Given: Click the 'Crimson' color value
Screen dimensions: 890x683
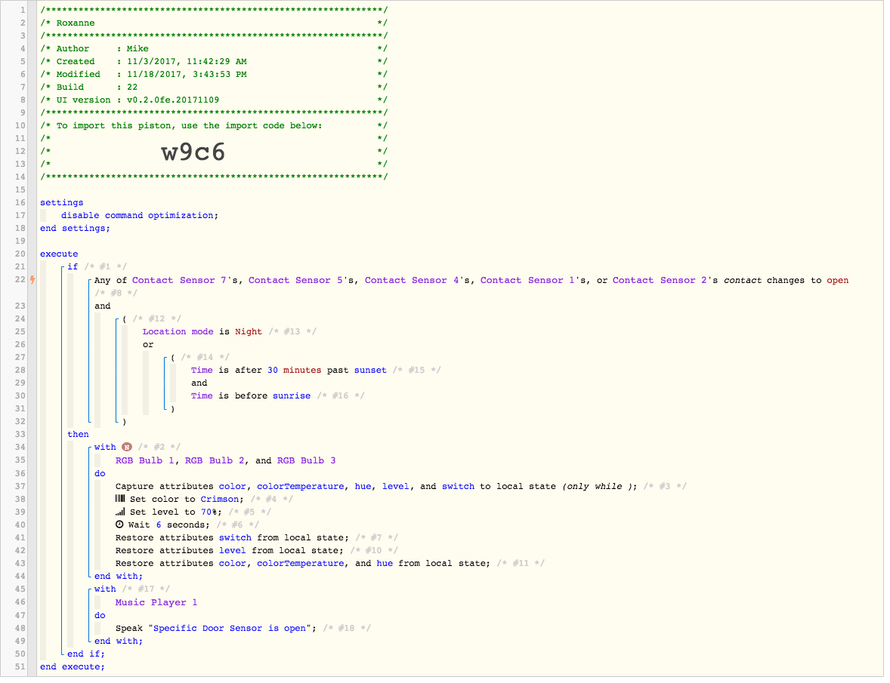Looking at the screenshot, I should (220, 499).
